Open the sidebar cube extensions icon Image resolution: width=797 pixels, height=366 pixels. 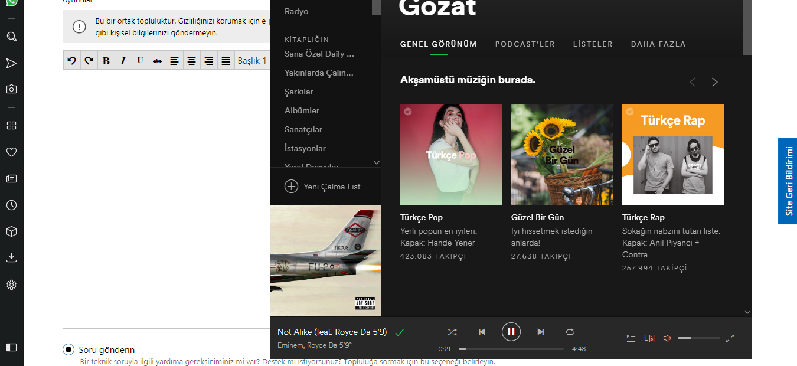(x=11, y=231)
